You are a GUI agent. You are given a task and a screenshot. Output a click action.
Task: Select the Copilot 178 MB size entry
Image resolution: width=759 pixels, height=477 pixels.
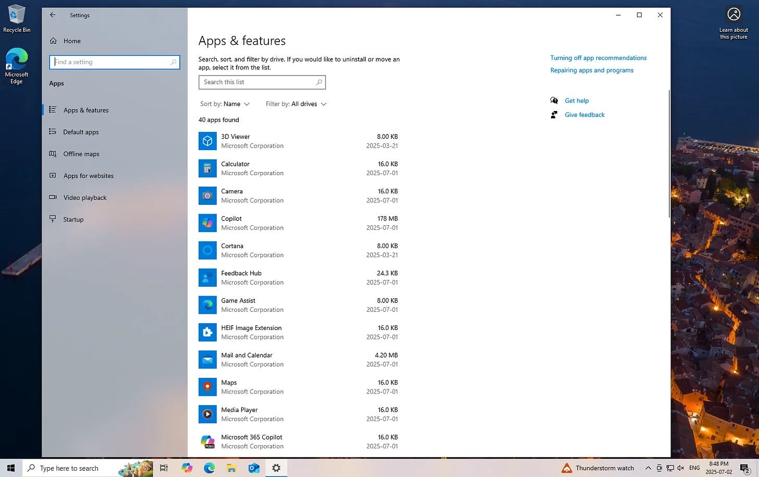click(387, 219)
